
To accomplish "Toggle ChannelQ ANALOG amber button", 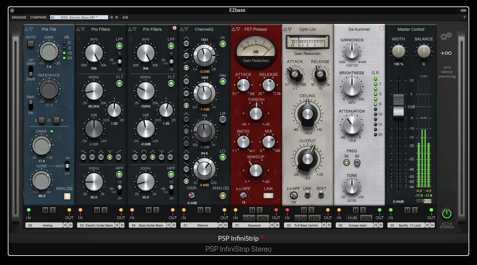I will pos(223,196).
